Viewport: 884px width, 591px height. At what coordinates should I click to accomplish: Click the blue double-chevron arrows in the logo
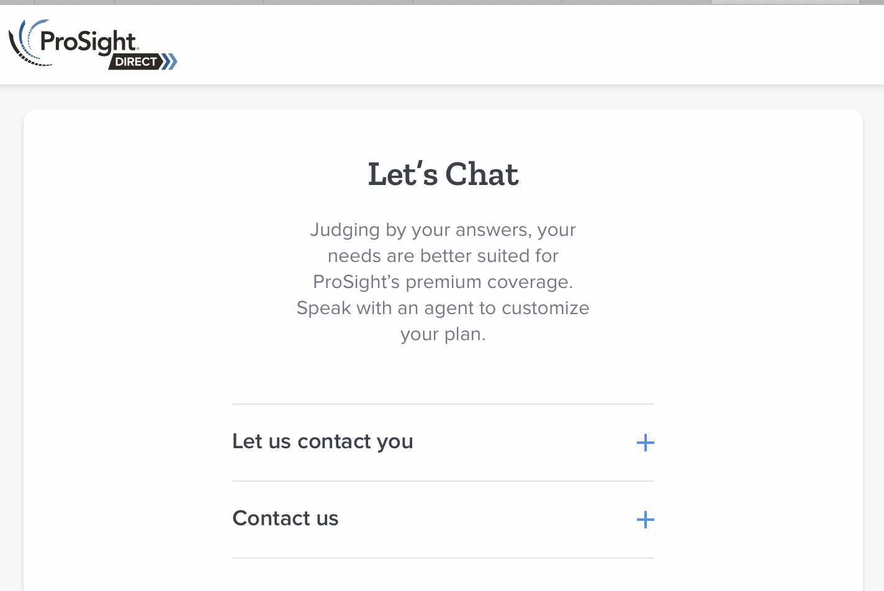(x=169, y=61)
